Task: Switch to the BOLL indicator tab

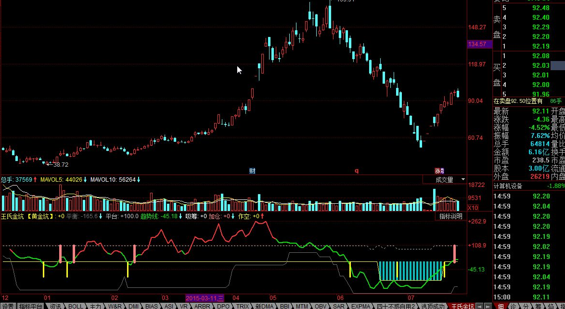Action: (76, 306)
